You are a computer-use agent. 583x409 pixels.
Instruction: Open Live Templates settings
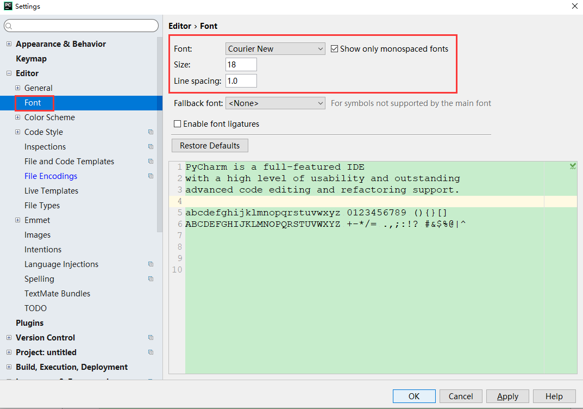(x=51, y=191)
